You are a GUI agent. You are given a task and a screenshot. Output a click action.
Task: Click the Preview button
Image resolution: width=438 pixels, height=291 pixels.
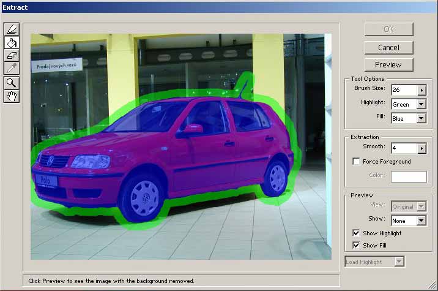tap(388, 65)
